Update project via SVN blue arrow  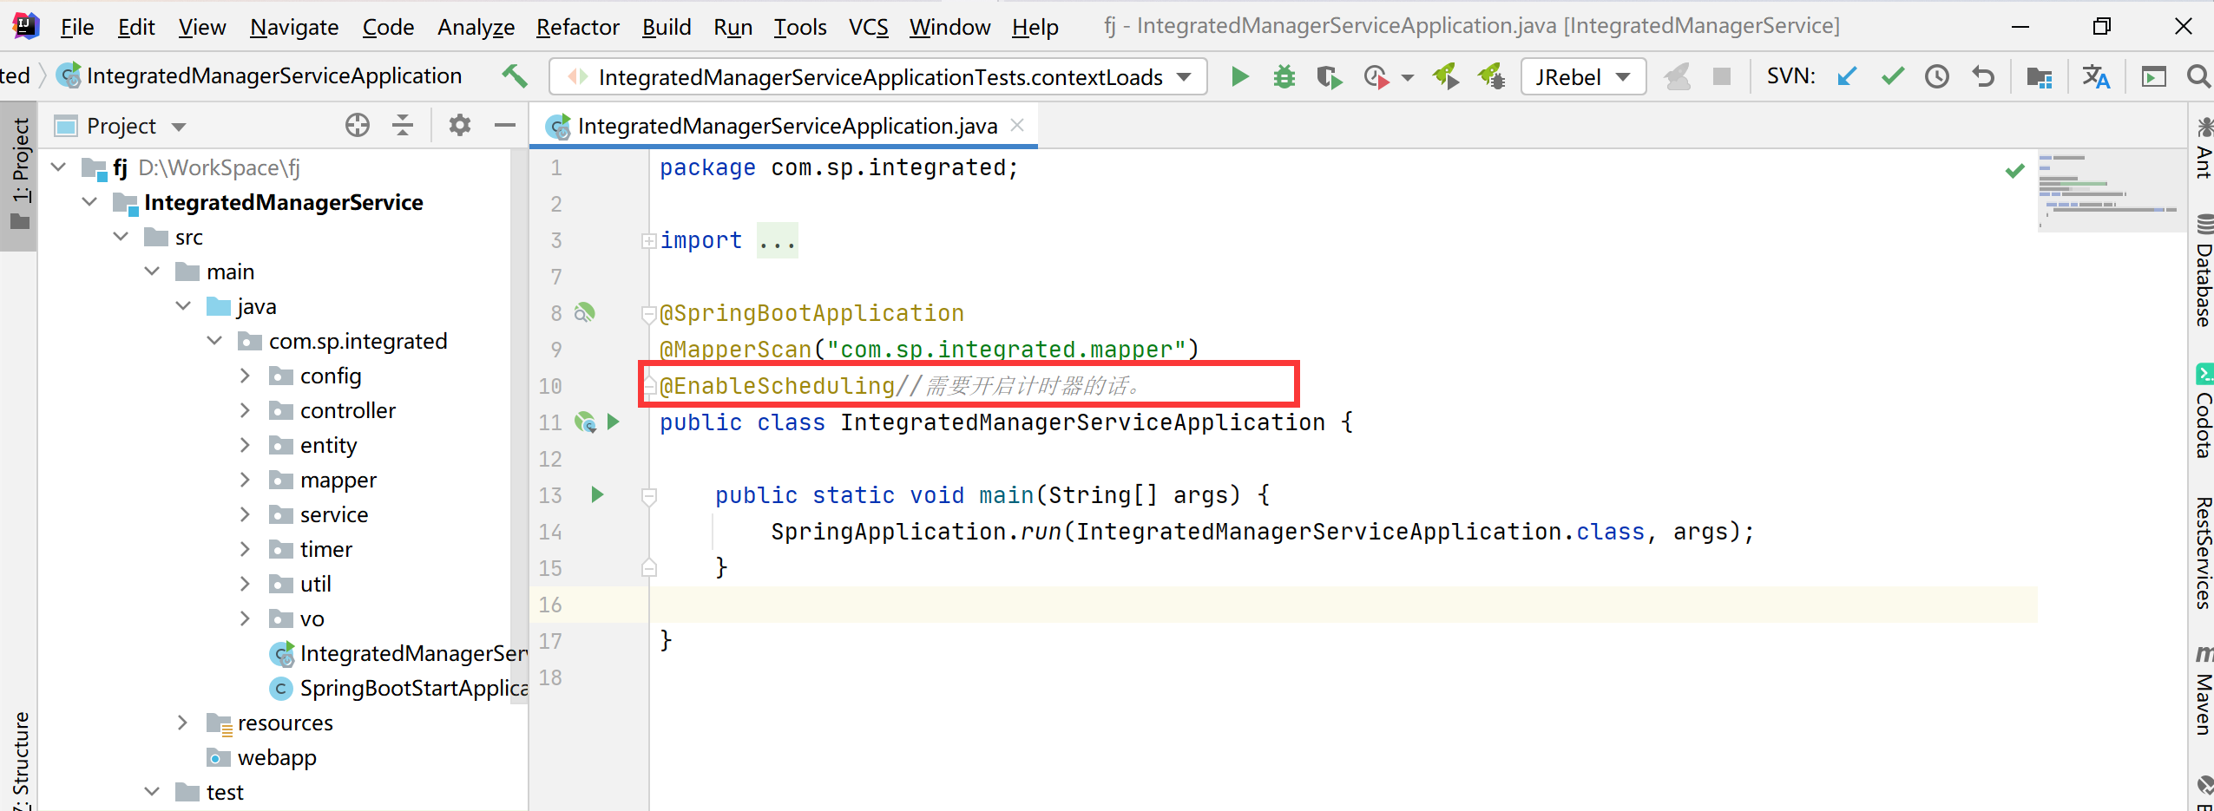pos(1847,76)
